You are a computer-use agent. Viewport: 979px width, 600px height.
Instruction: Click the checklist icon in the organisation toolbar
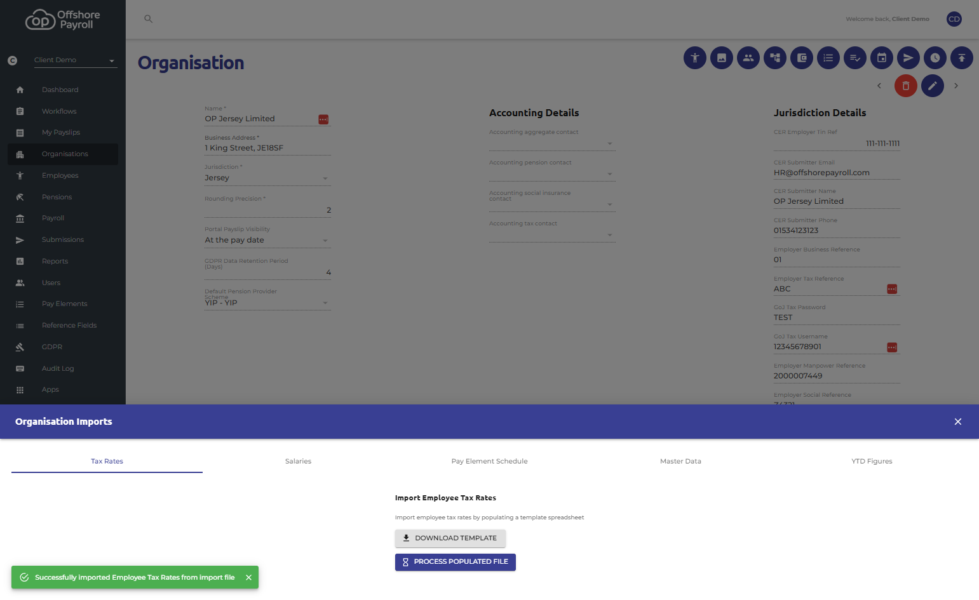click(x=855, y=58)
